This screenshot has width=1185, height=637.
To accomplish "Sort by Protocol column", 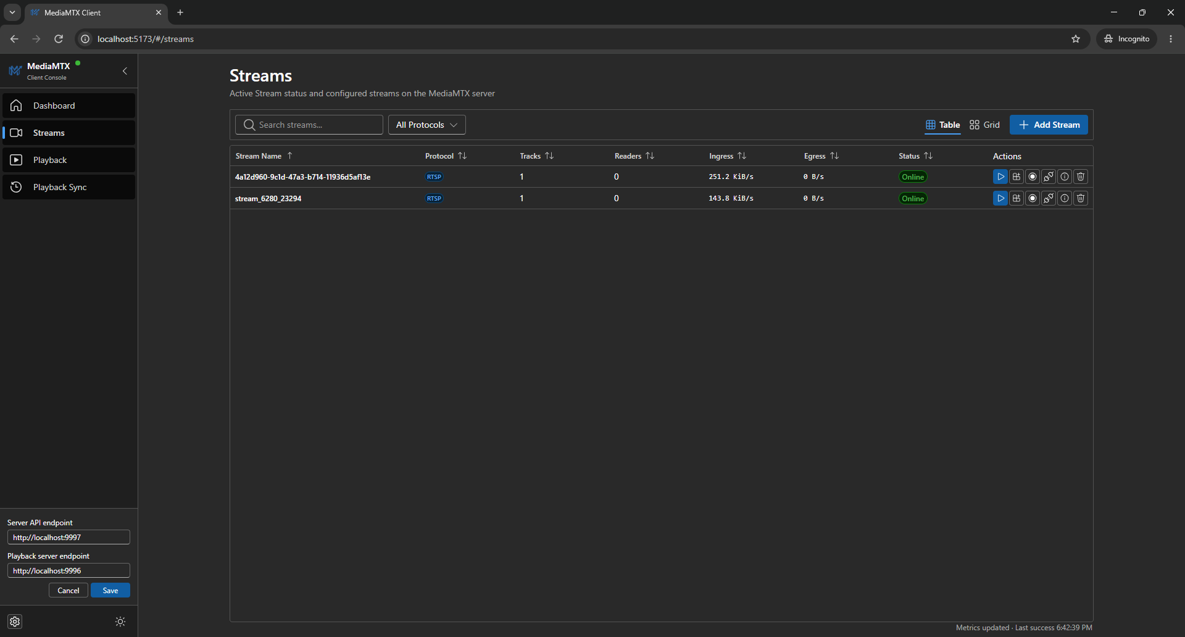I will click(446, 156).
